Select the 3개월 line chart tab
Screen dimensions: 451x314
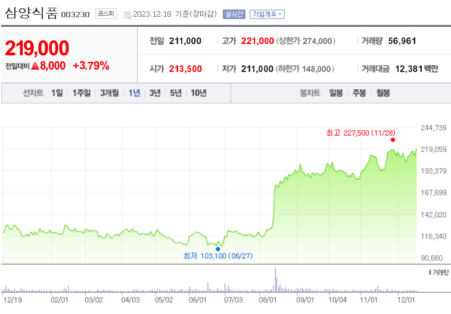(x=109, y=93)
